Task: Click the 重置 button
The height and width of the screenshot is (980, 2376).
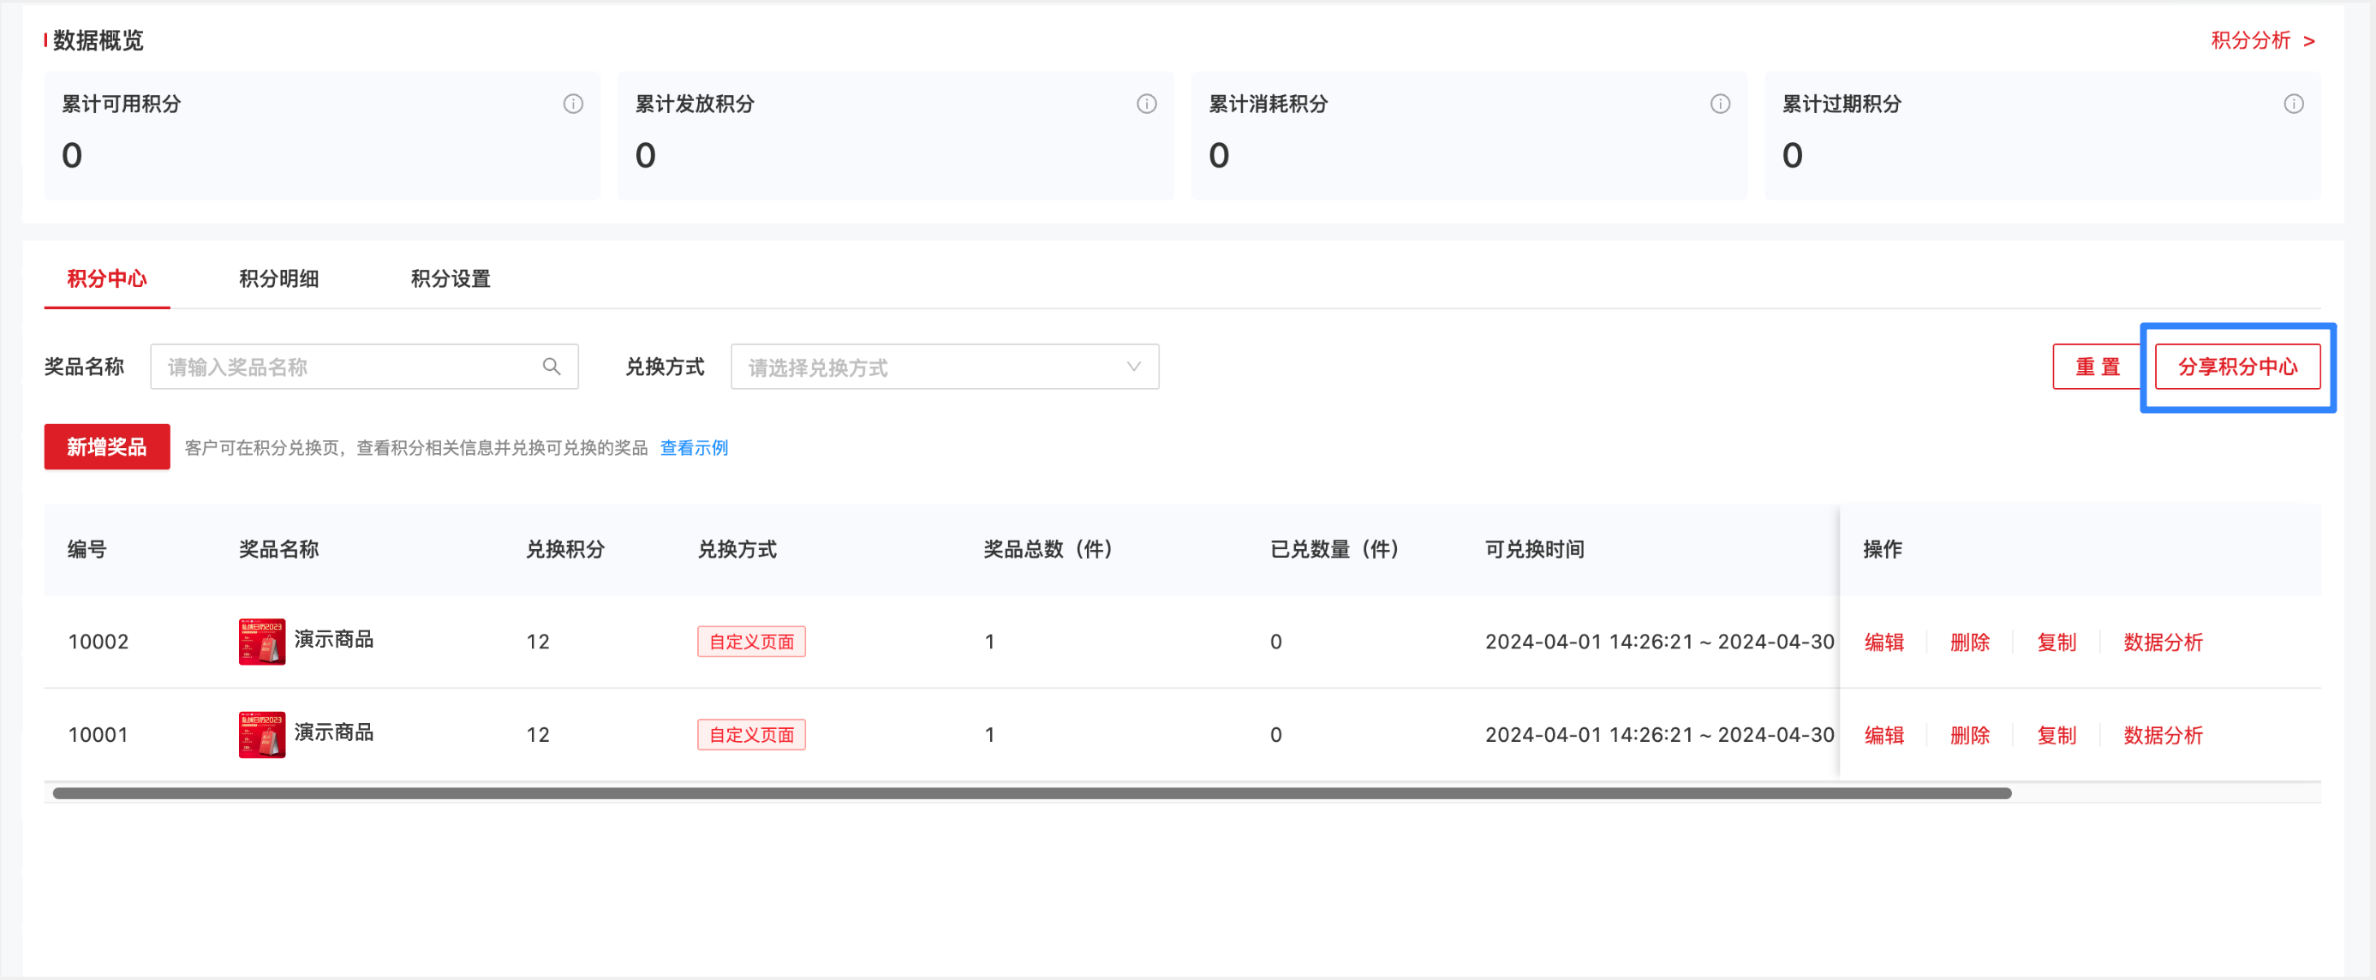Action: 2097,367
